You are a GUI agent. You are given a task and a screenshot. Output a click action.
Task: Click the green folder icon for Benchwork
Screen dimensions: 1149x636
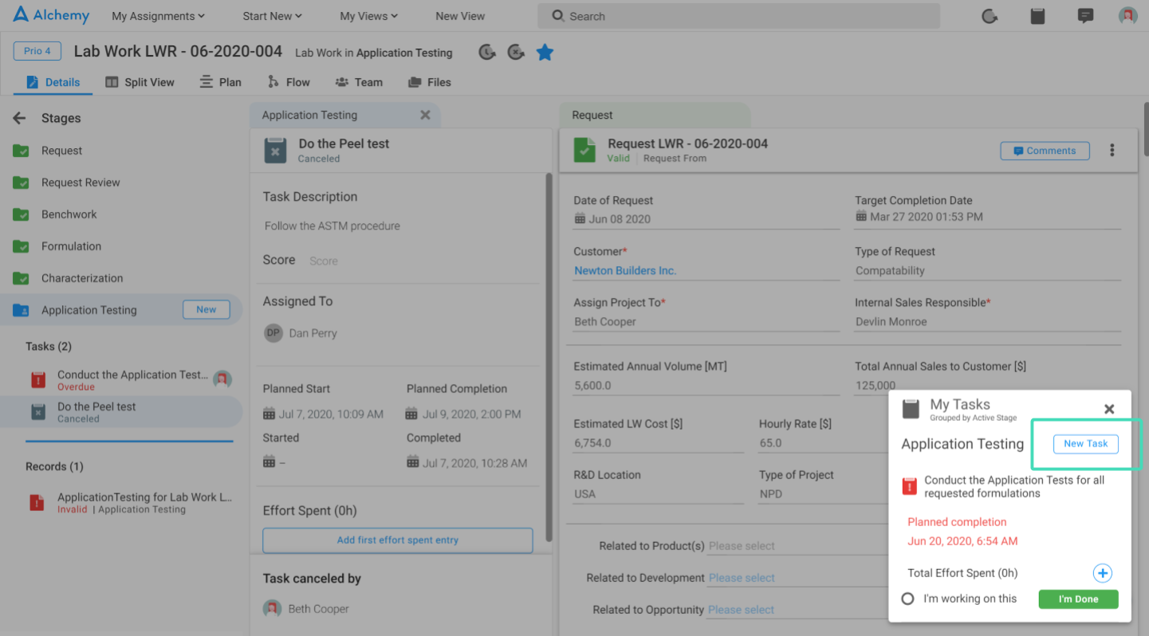(x=21, y=214)
